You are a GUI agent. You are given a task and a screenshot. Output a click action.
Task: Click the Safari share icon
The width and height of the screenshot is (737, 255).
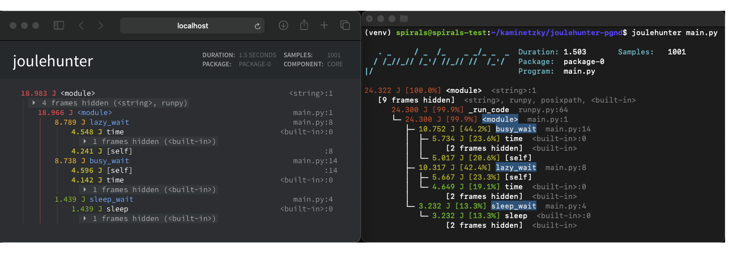point(304,25)
